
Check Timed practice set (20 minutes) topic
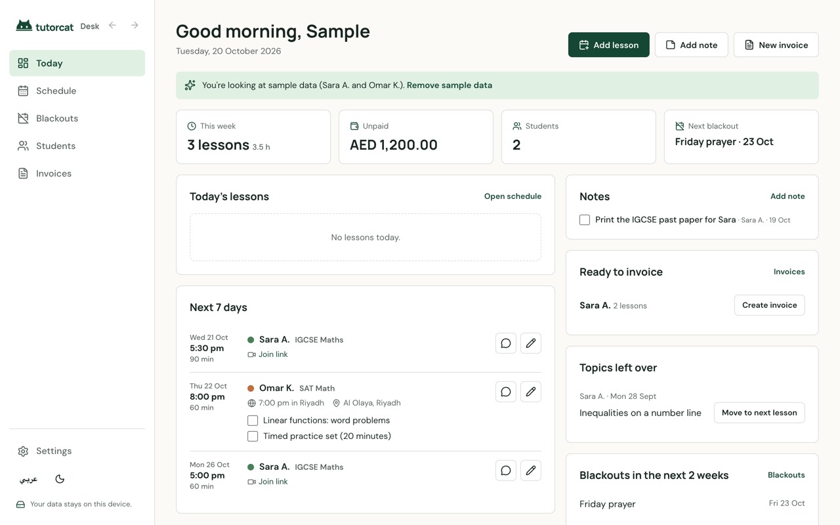253,436
